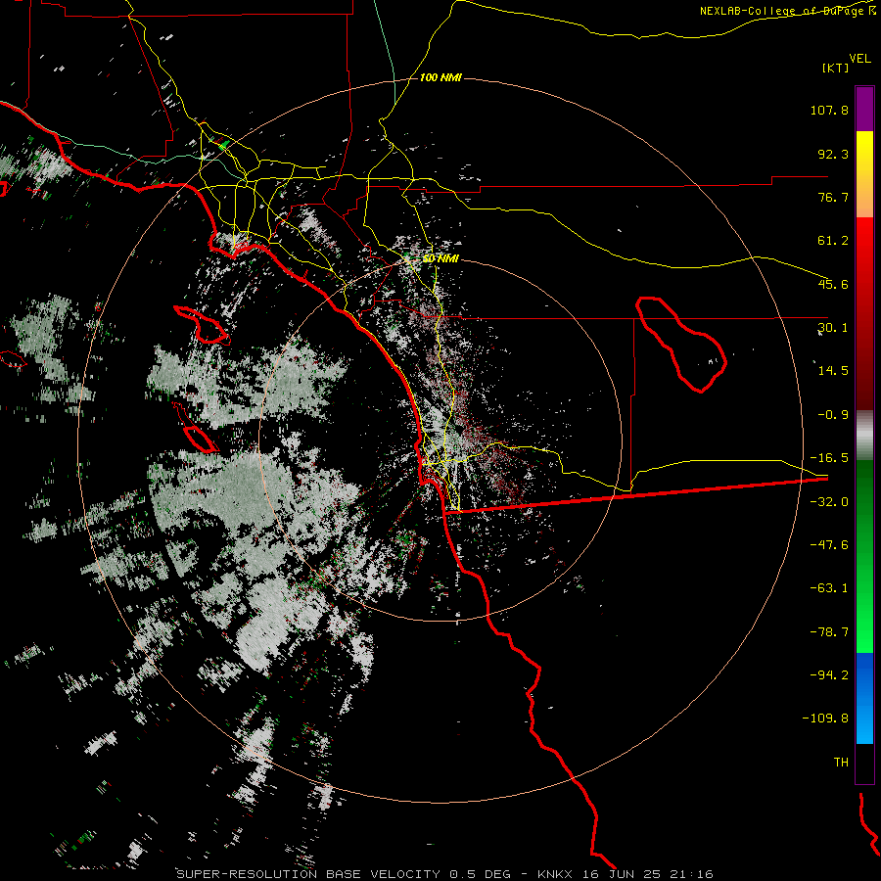Select the 61.2 scale value
This screenshot has height=881, width=881.
click(x=833, y=241)
